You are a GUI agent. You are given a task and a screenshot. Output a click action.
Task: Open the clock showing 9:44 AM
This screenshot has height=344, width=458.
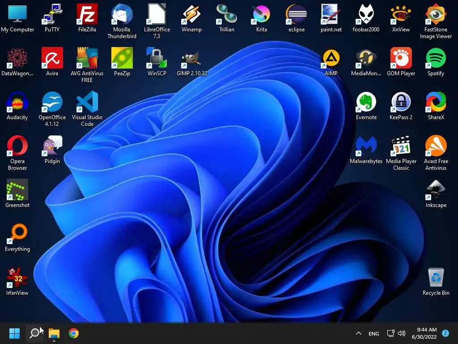point(424,333)
